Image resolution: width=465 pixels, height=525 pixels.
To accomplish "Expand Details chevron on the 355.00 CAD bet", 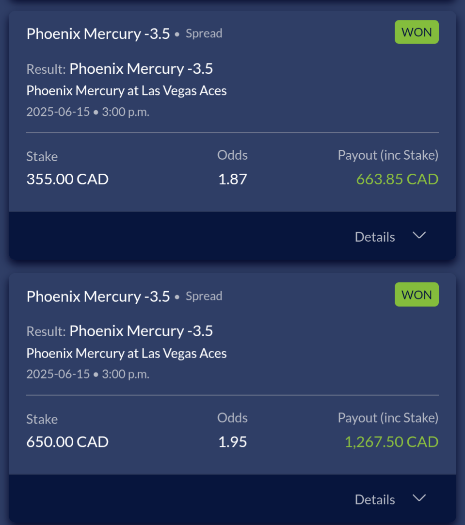I will [419, 235].
